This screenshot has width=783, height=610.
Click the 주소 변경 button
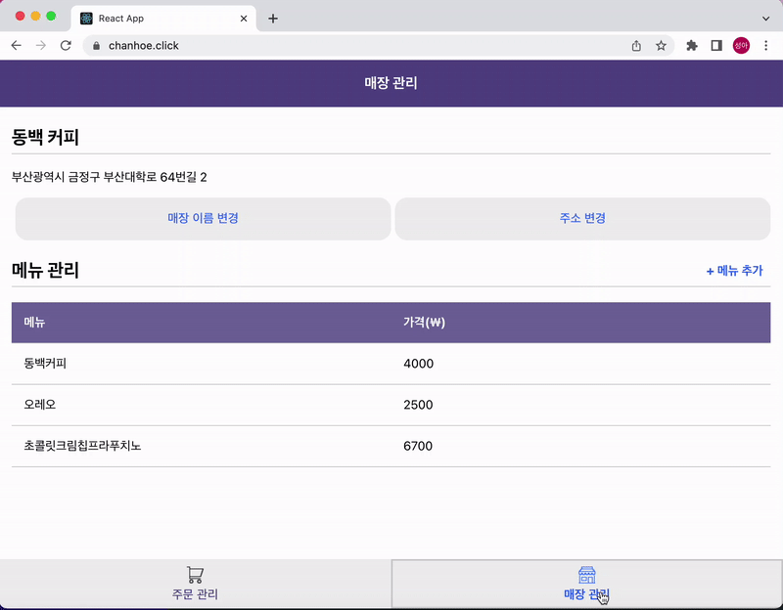(582, 218)
